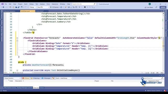
Task: Click the Search Error List field
Action: pyautogui.click(x=153, y=78)
